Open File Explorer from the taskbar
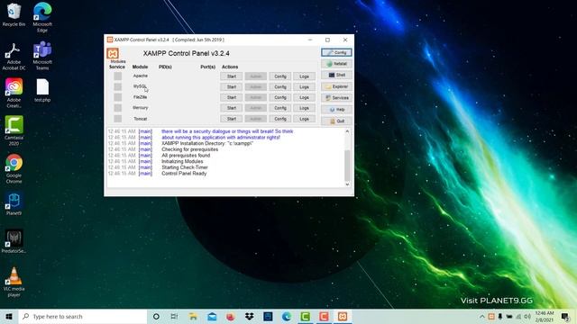The image size is (577, 324). coord(193,316)
